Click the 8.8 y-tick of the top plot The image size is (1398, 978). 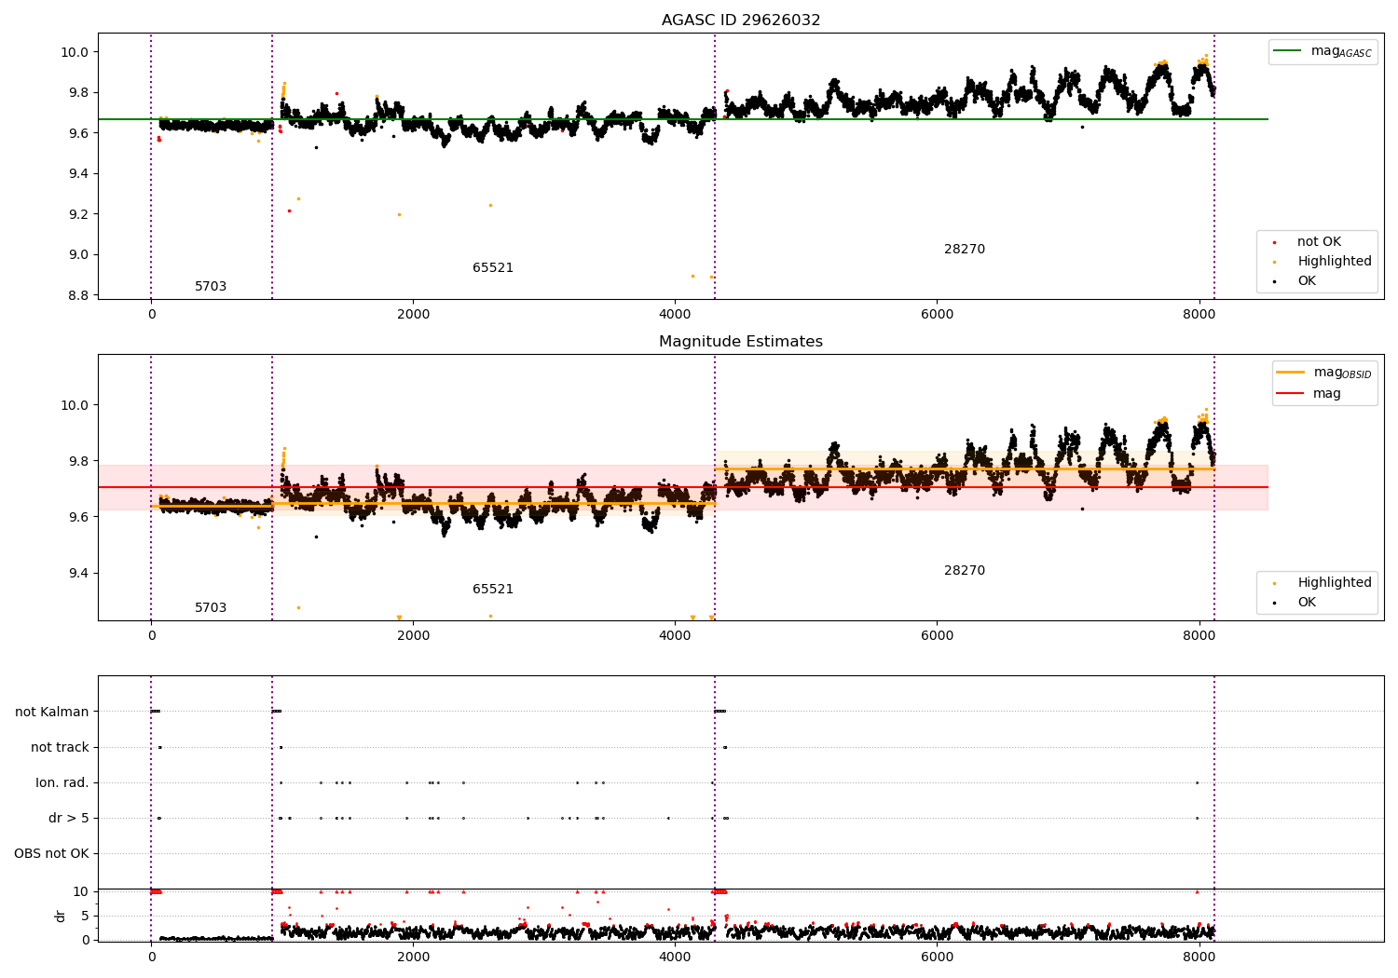78,295
